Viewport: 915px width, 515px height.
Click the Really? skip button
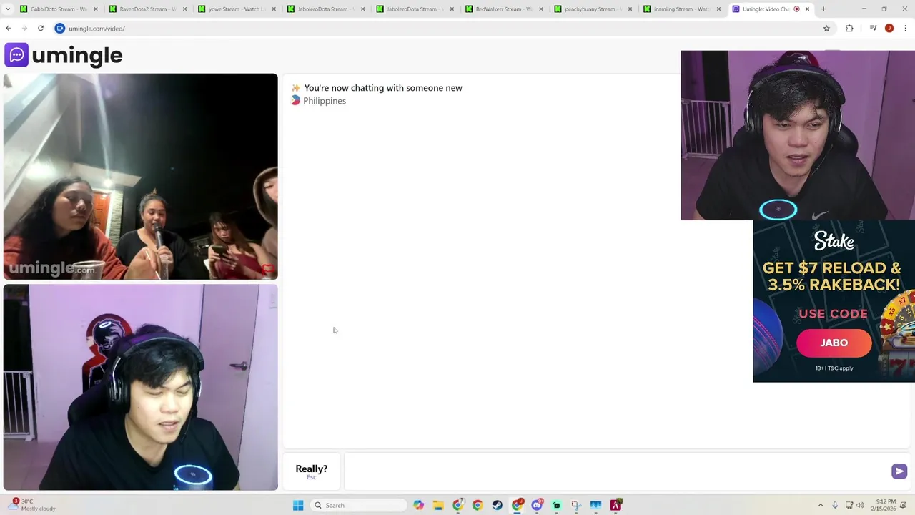coord(312,471)
